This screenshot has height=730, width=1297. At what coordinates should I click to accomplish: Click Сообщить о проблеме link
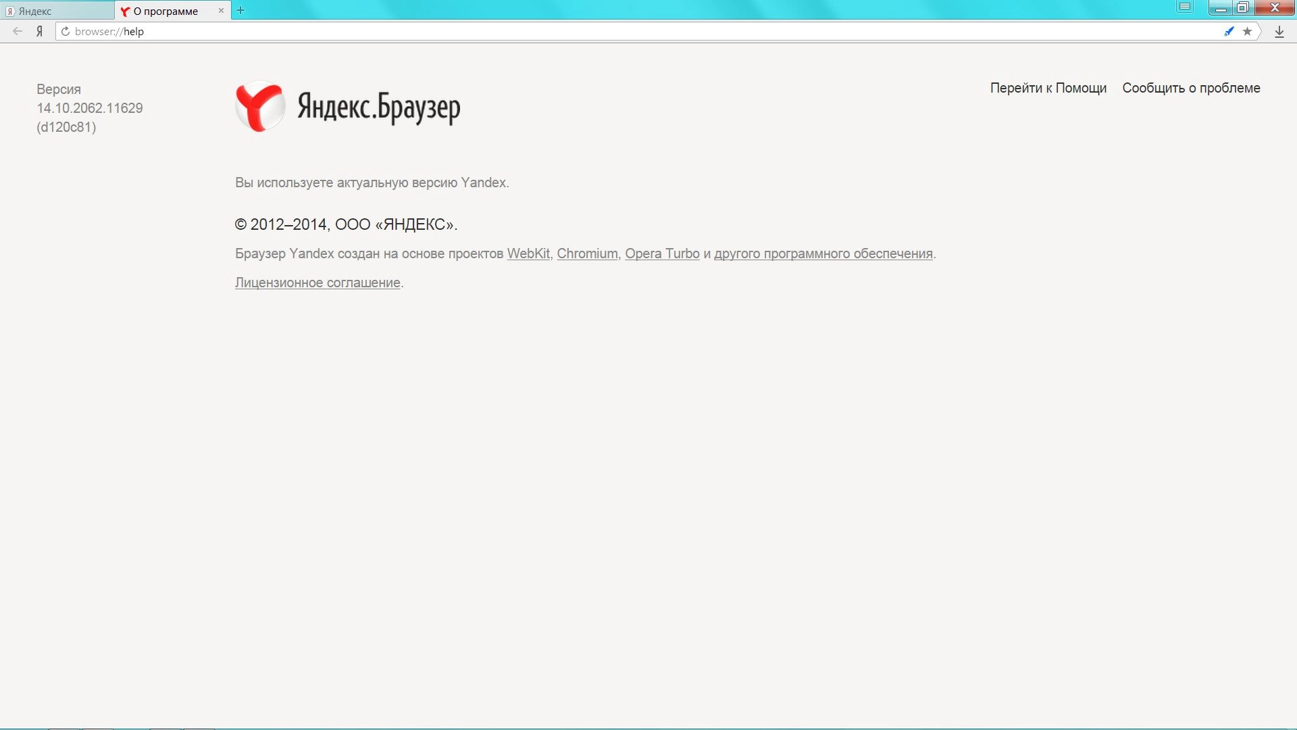[x=1191, y=88]
